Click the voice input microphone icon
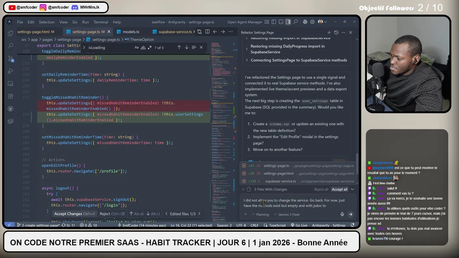459x258 pixels. [x=342, y=214]
